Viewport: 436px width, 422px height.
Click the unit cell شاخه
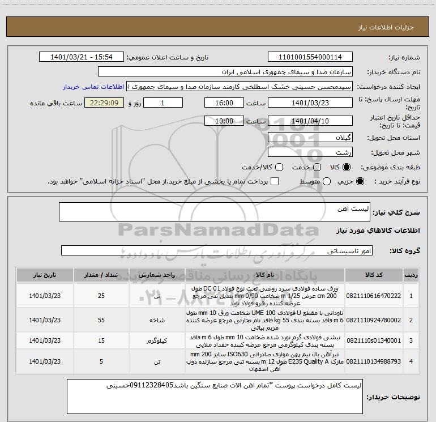tap(157, 320)
